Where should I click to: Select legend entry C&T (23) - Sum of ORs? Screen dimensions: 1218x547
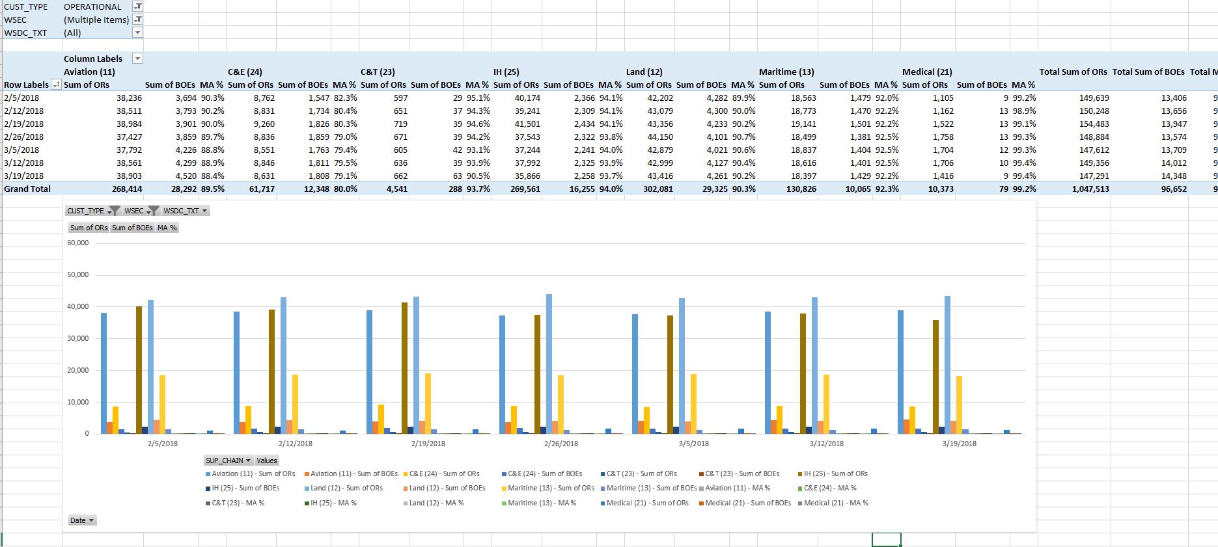[639, 474]
